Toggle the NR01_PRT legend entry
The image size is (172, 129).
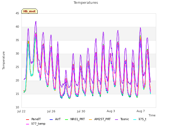pos(75,119)
